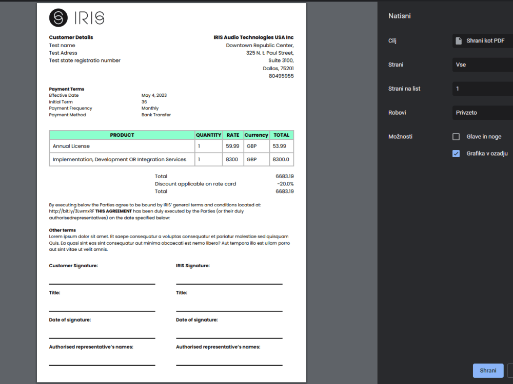513x384 pixels.
Task: Click the THIS AGREEMENT bold text
Action: pos(113,211)
